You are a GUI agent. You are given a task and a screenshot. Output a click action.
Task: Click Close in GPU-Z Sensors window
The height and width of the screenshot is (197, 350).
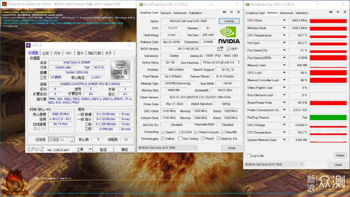(338, 164)
